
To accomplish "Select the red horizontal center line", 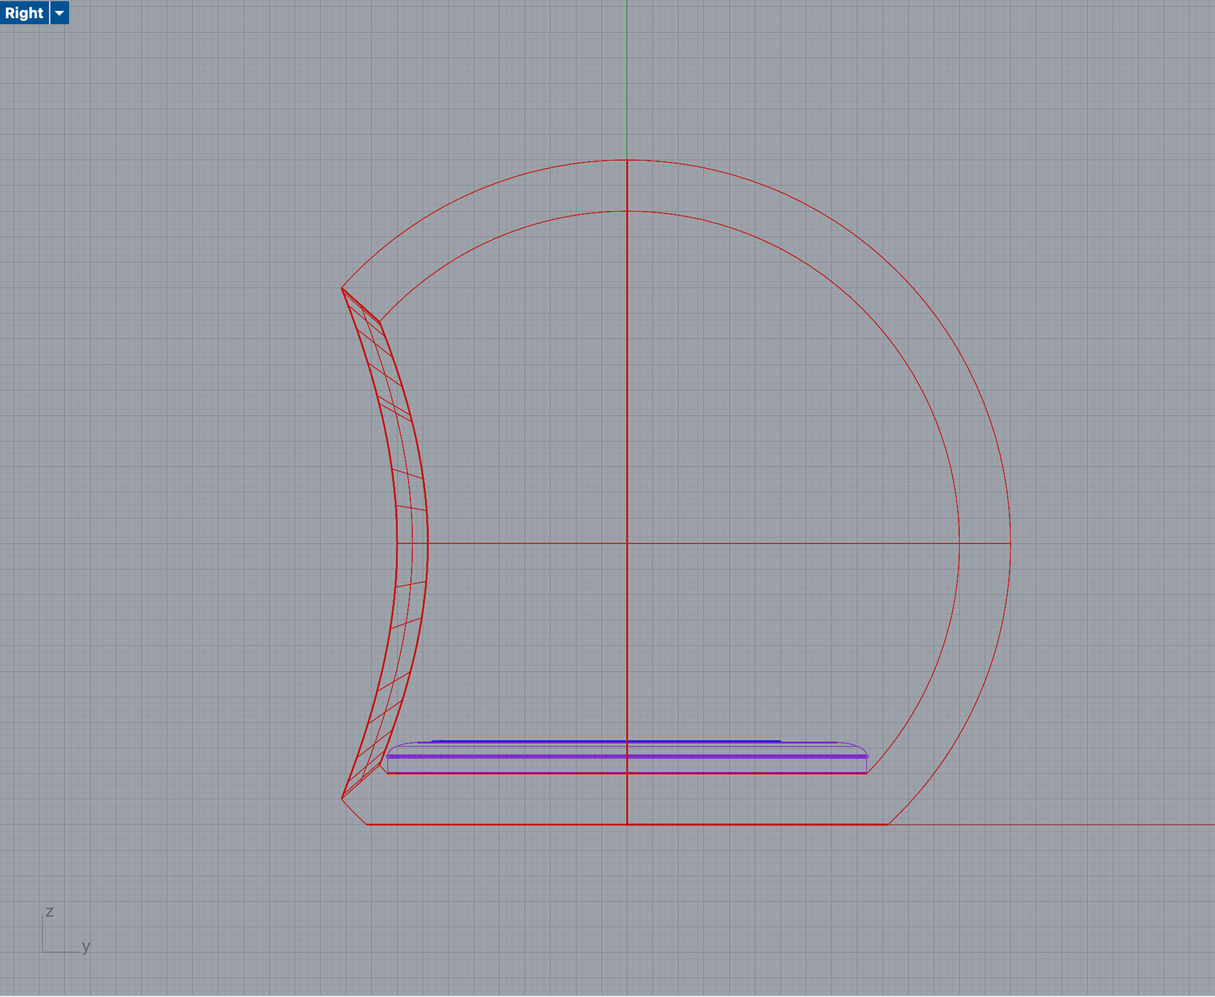I will (791, 543).
